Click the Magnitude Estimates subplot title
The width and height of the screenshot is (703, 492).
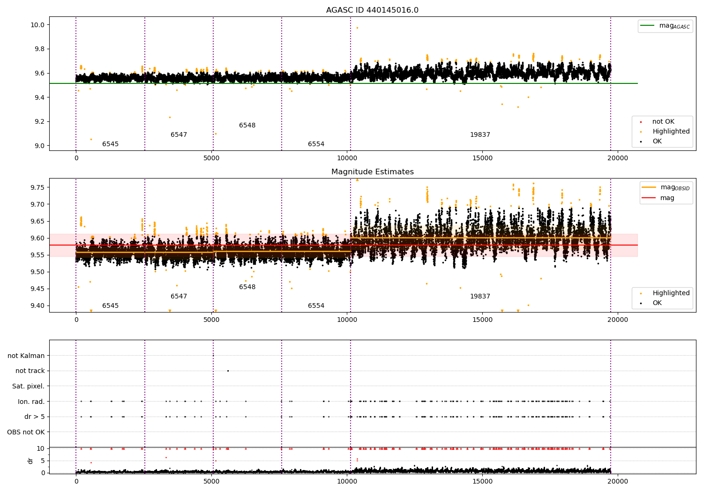(x=372, y=172)
